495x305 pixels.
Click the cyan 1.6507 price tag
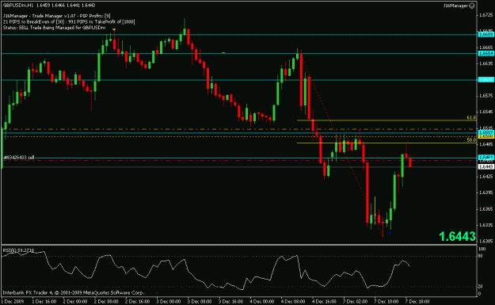[486, 132]
